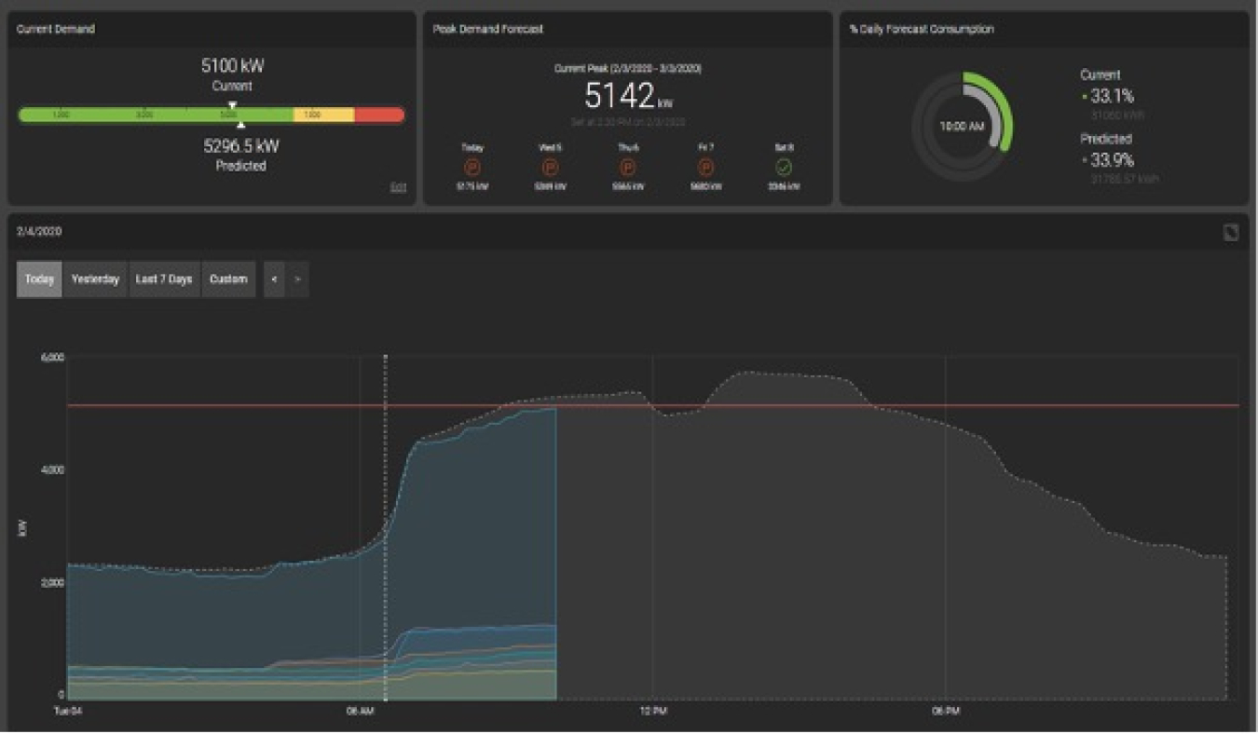Click the Sat 8 green checkmark icon
The width and height of the screenshot is (1258, 734).
[784, 168]
